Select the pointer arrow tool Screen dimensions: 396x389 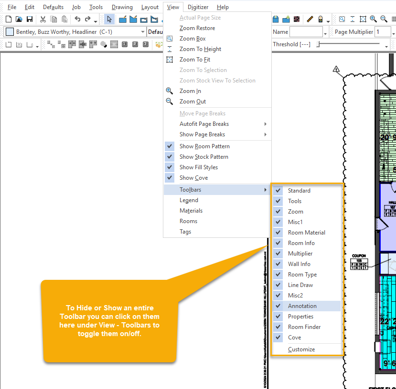pyautogui.click(x=109, y=19)
